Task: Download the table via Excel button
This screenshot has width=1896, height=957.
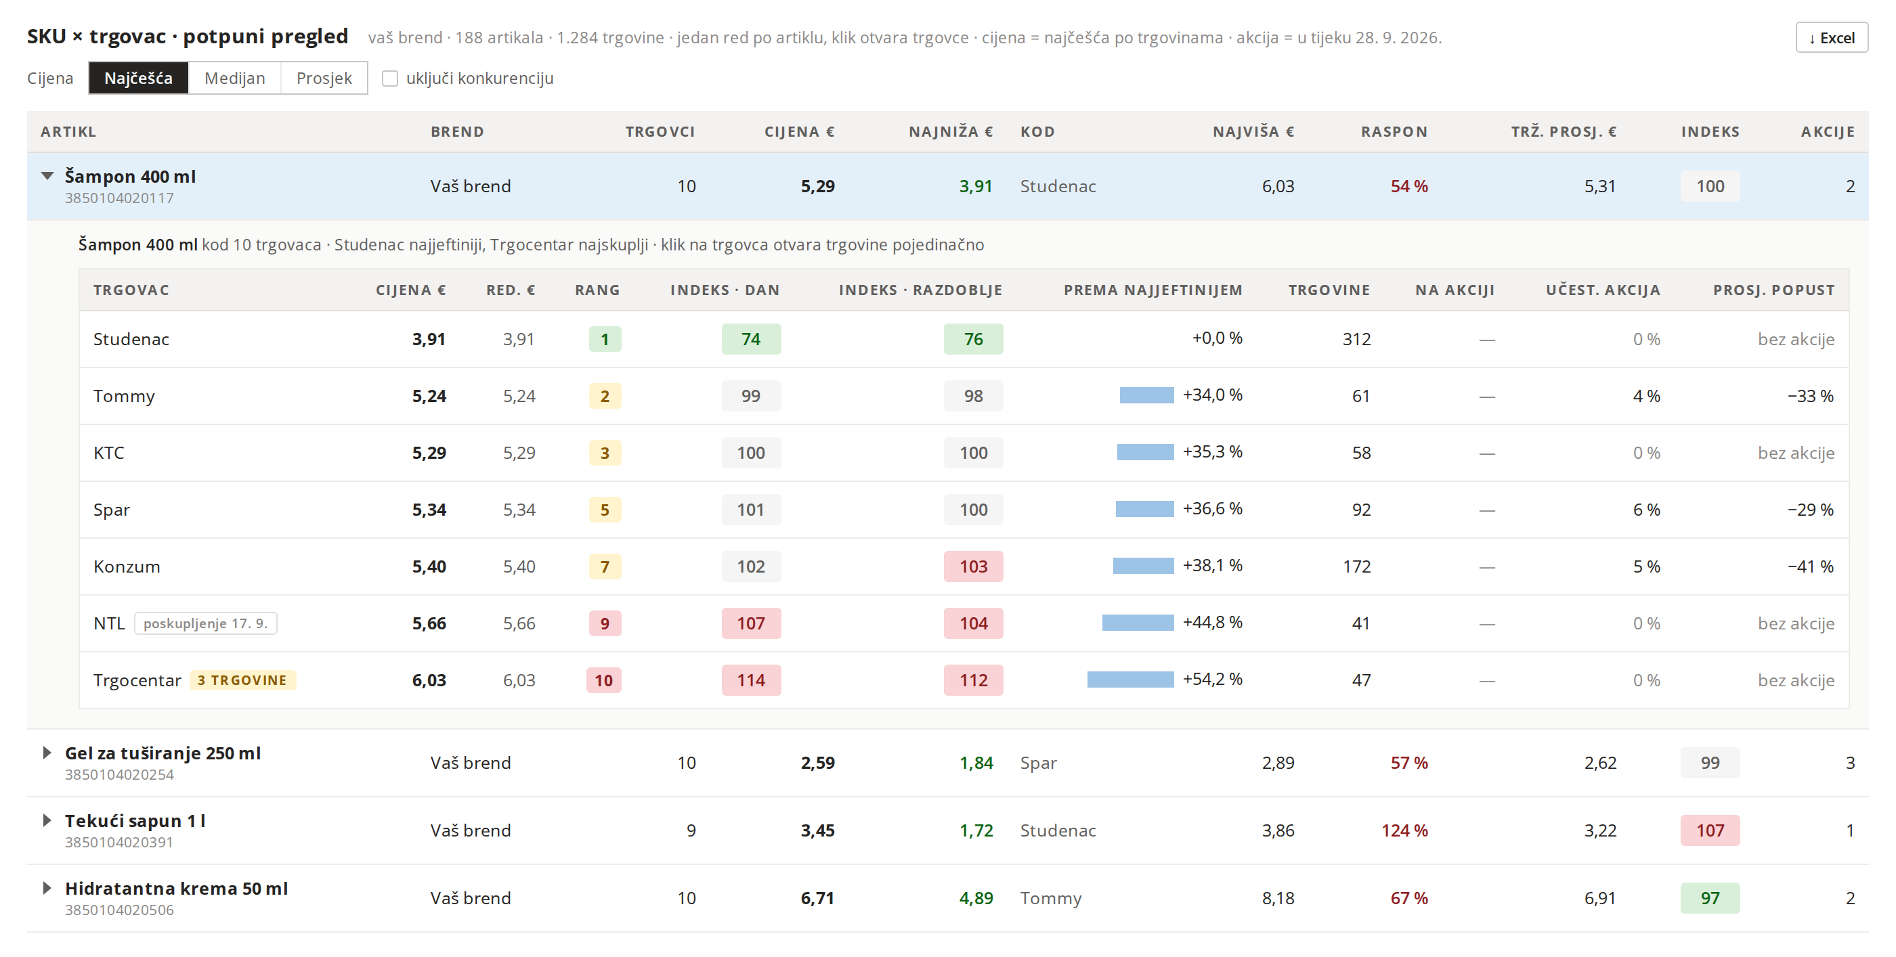Action: [x=1831, y=37]
